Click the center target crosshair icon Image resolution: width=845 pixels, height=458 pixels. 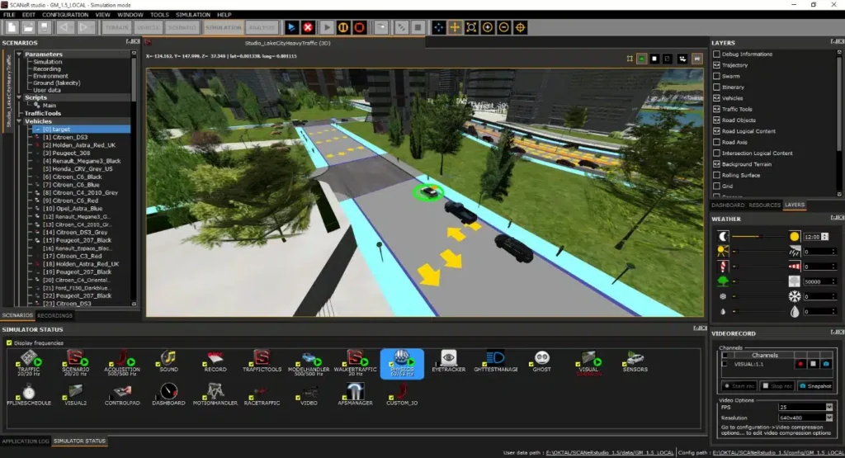coord(520,27)
